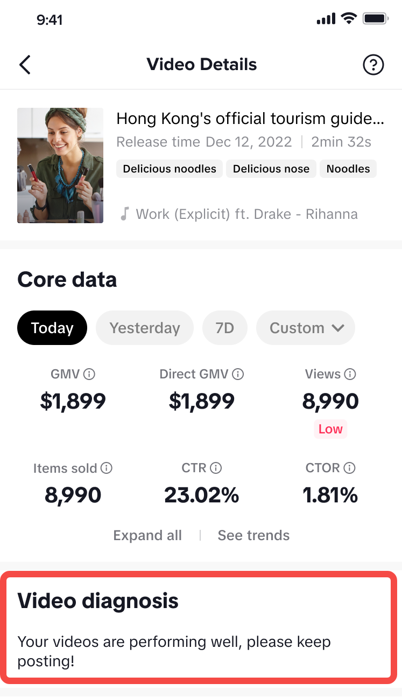
Task: Select the Today time range
Action: (52, 328)
